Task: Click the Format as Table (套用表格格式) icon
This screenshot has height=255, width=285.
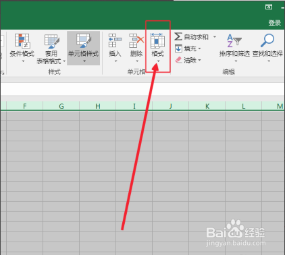Action: pos(52,41)
